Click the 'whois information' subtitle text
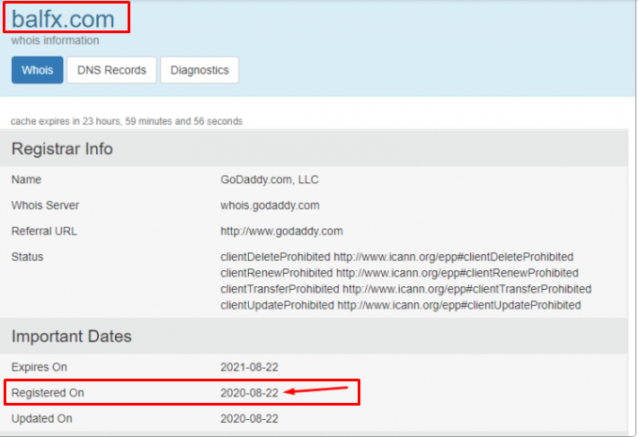The height and width of the screenshot is (437, 639). tap(55, 40)
